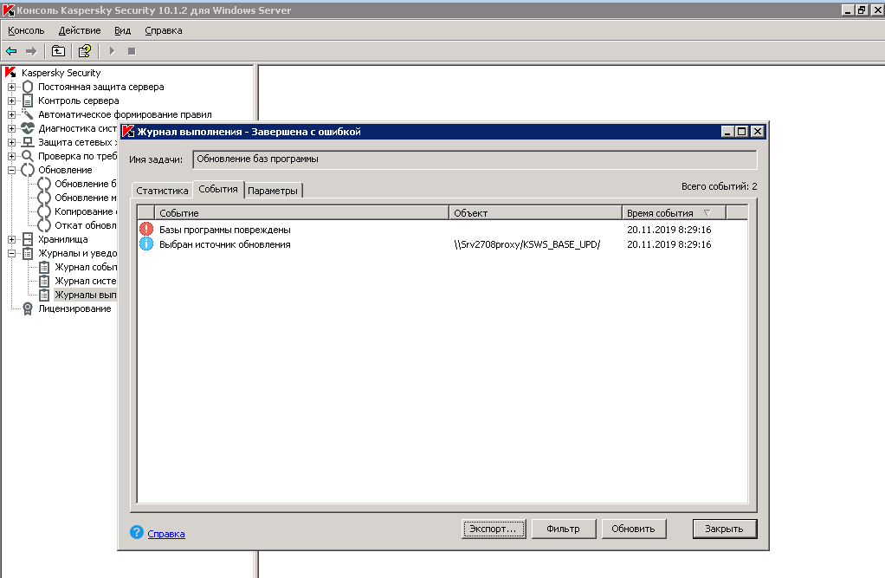
Task: Open the Действие menu
Action: click(x=80, y=30)
